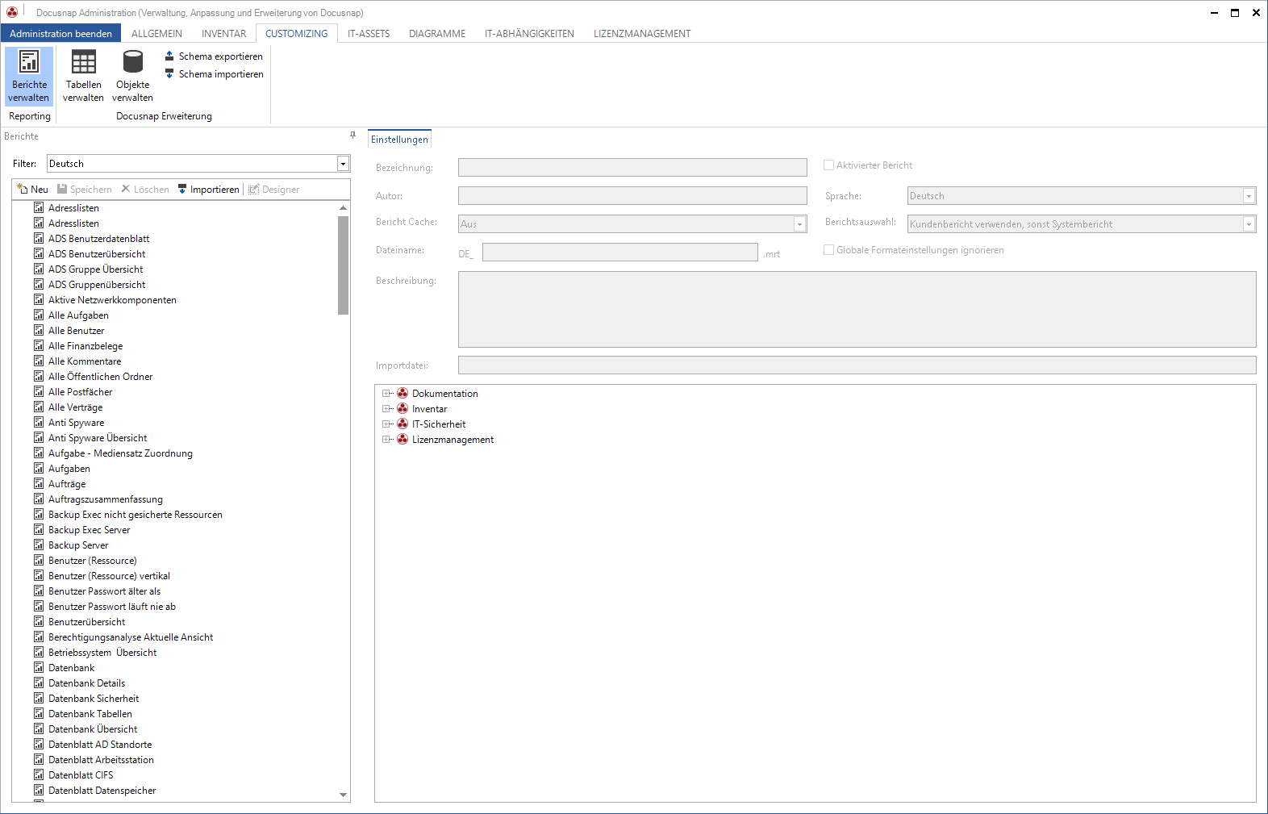1268x814 pixels.
Task: Click the Dokumentation node icon
Action: (x=403, y=394)
